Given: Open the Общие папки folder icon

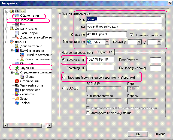Looking at the screenshot, I should (17, 16).
